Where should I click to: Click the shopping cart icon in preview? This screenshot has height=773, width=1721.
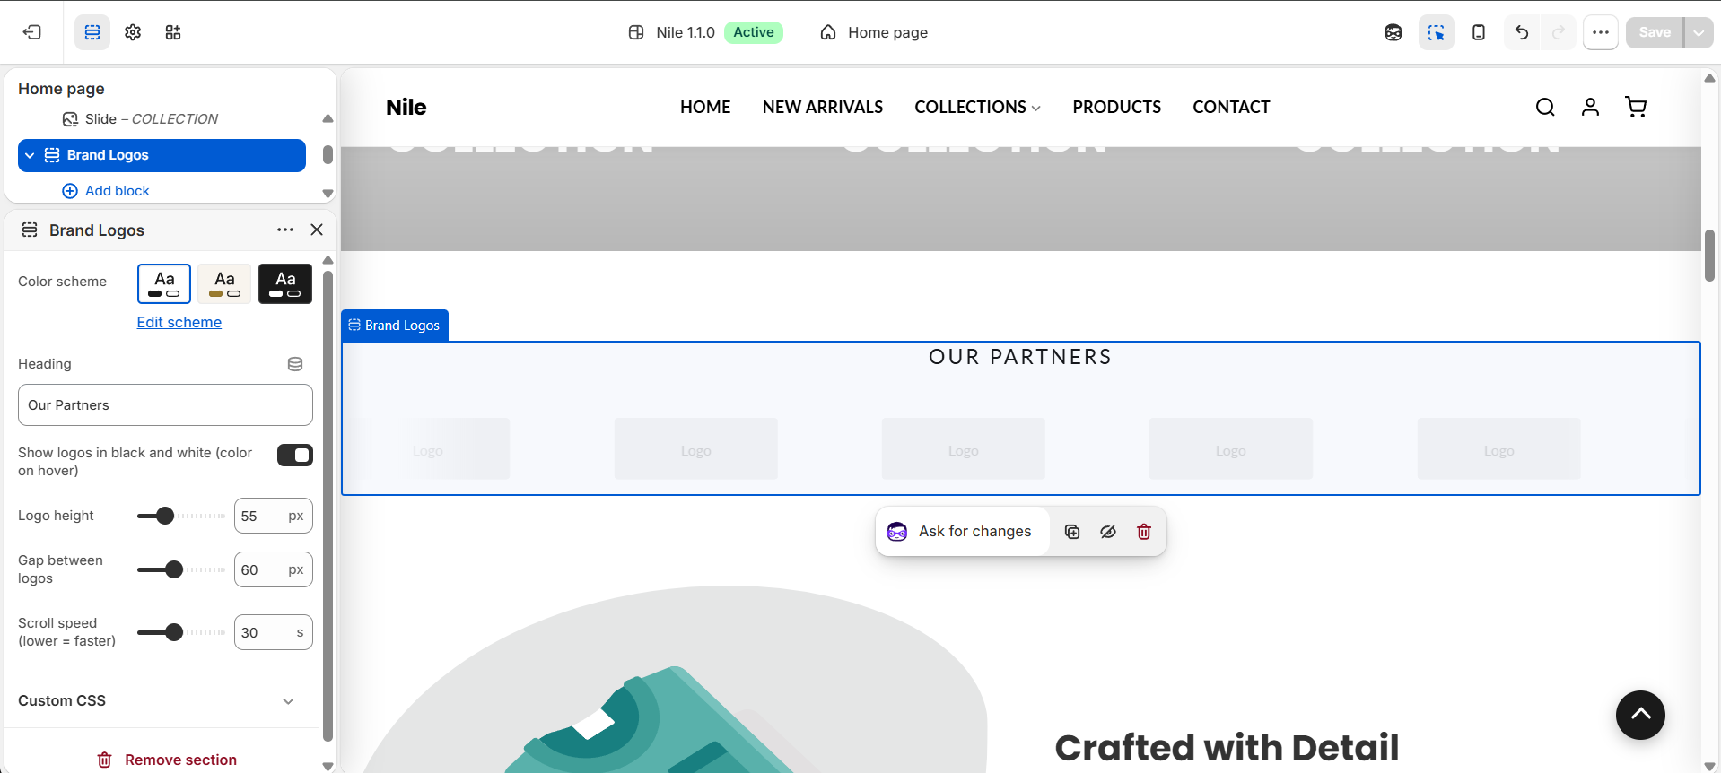point(1636,107)
